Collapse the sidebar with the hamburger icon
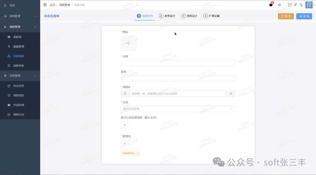316x175 pixels. [x=45, y=5]
